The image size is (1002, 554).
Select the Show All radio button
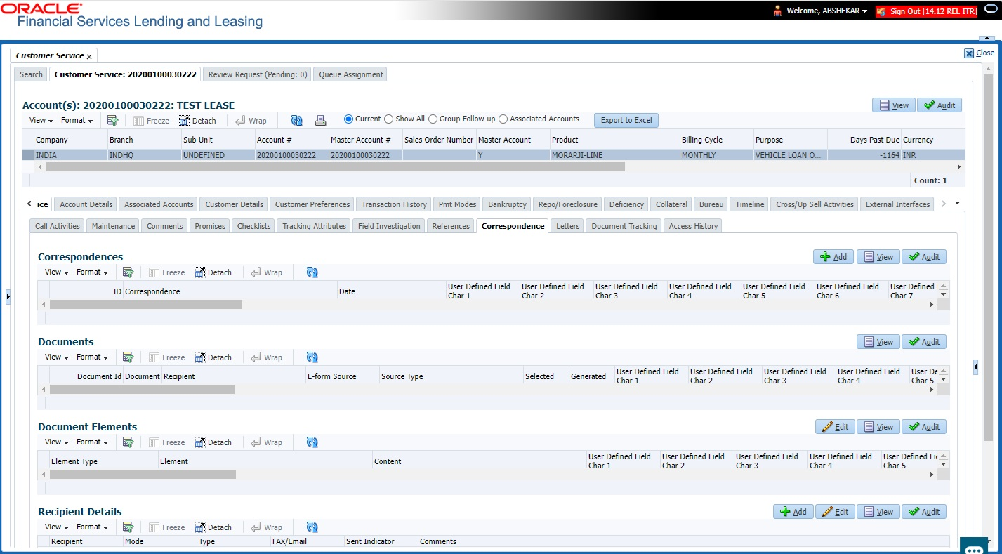point(388,119)
